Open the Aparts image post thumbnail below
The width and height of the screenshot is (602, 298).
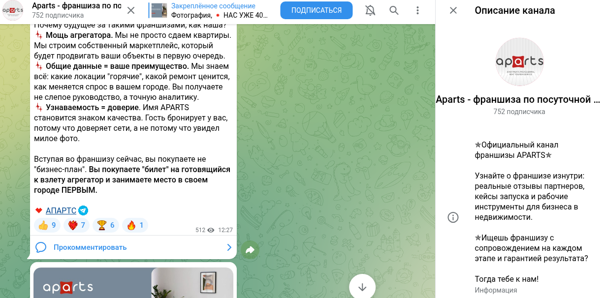[x=133, y=283]
